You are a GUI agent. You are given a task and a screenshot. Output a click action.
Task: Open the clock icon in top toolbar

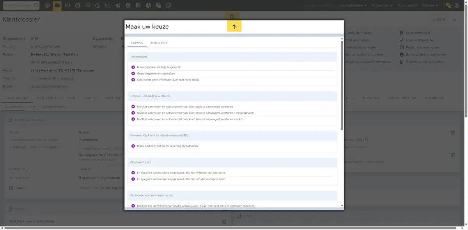tap(97, 5)
